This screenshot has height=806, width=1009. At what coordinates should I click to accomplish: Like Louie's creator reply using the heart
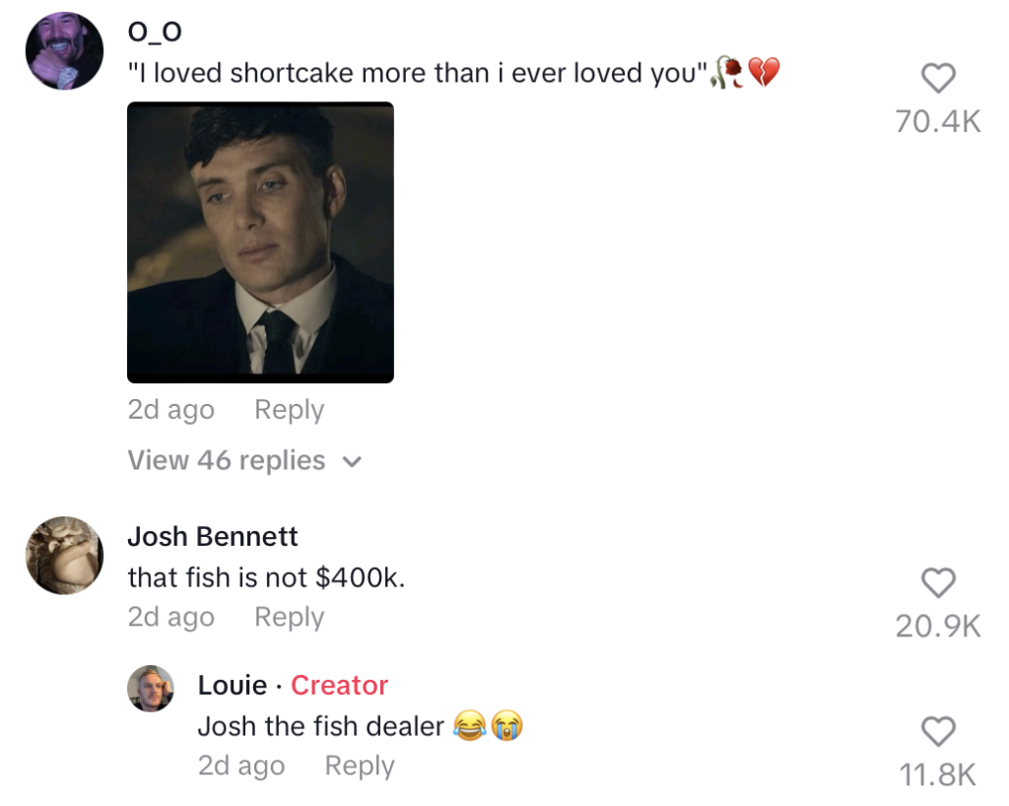(x=937, y=732)
